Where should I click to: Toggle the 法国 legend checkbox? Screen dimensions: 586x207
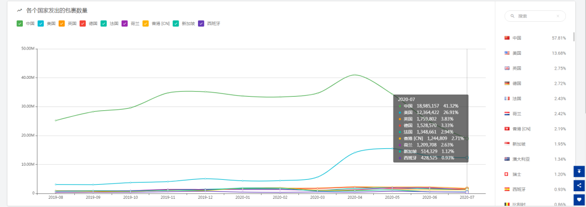click(104, 23)
